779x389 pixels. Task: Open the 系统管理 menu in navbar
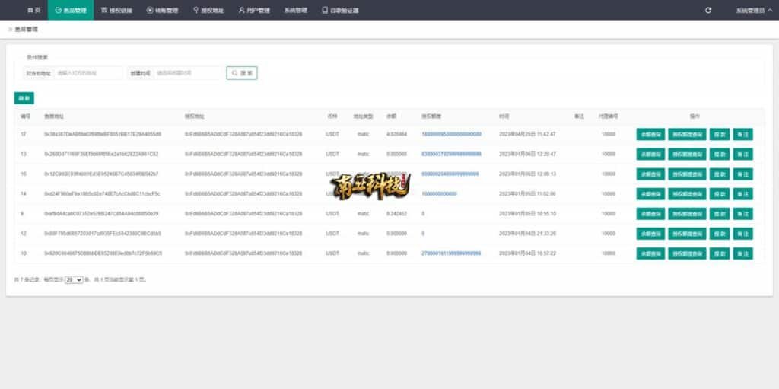pos(295,11)
